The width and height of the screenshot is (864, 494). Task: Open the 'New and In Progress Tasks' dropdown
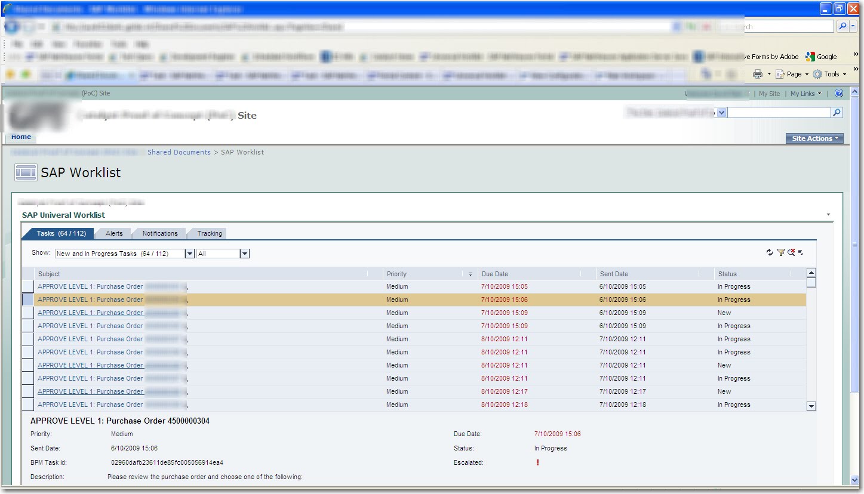pyautogui.click(x=189, y=253)
